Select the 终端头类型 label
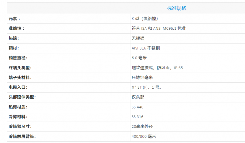This screenshot has width=245, height=143. tap(20, 68)
